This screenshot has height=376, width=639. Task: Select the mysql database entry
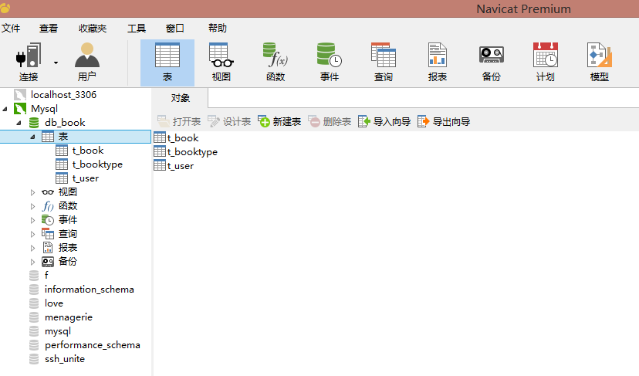(x=58, y=331)
